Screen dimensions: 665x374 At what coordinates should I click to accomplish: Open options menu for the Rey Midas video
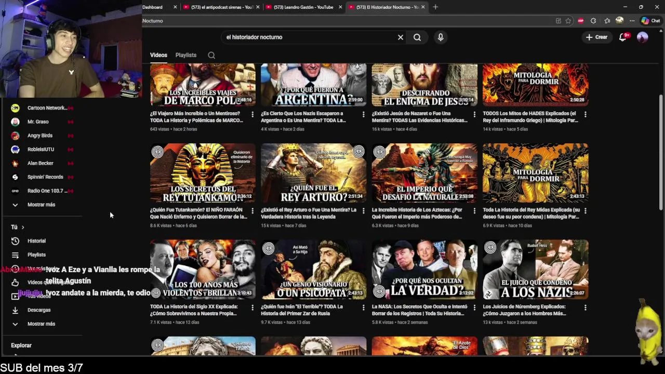(585, 211)
